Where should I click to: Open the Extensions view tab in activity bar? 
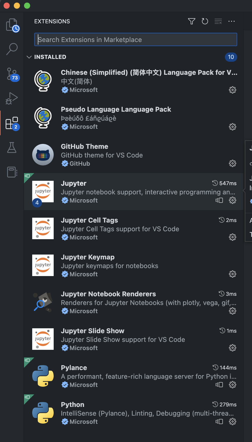click(x=12, y=123)
